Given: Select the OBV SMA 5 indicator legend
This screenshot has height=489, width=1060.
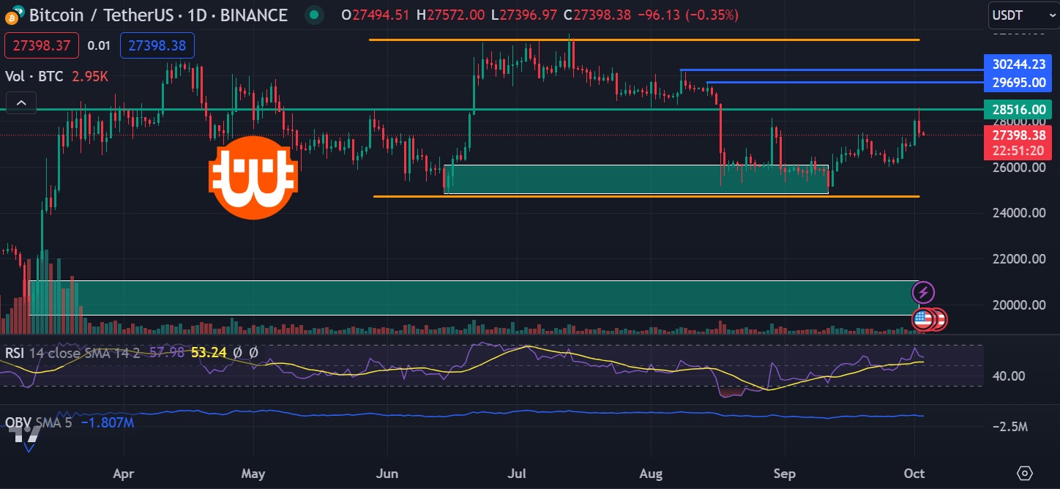Looking at the screenshot, I should tap(38, 422).
